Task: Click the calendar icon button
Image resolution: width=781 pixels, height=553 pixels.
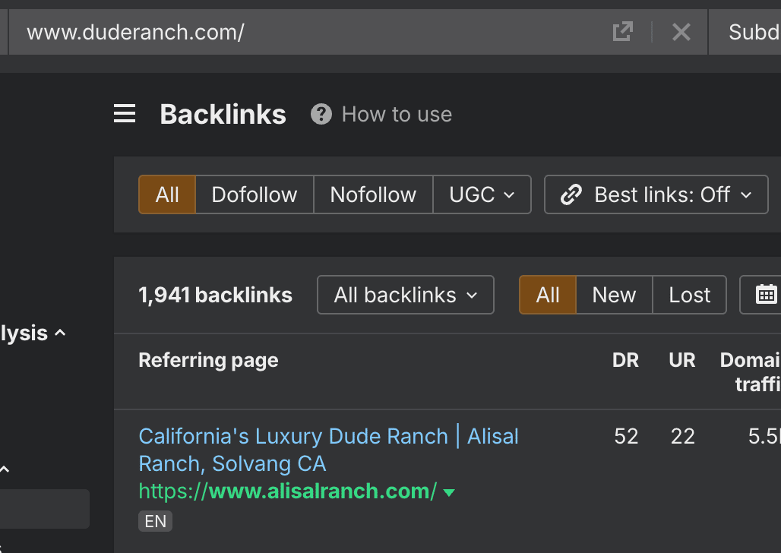Action: 766,295
